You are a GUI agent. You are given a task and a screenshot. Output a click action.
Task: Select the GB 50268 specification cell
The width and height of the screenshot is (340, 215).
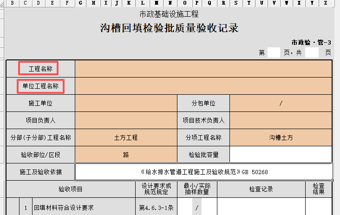(203, 172)
